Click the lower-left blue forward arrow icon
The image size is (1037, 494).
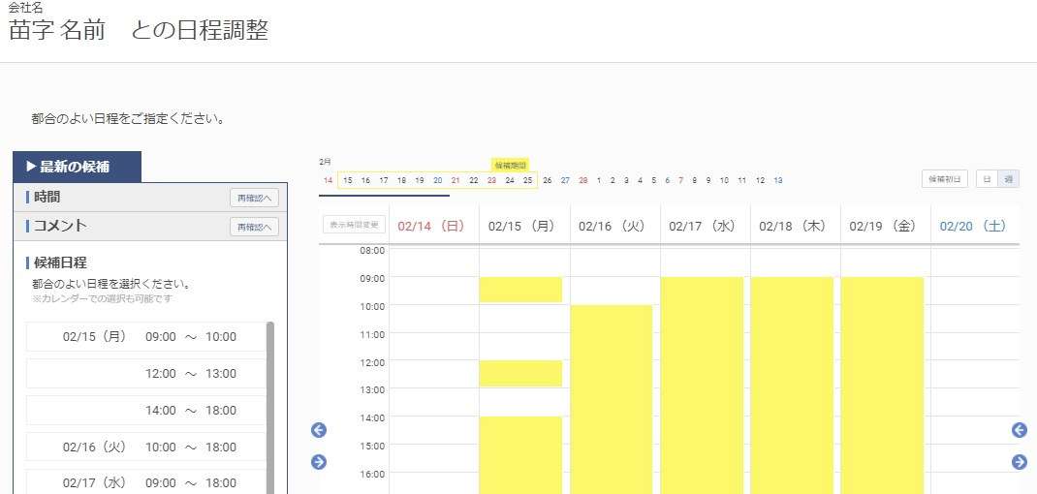click(319, 462)
